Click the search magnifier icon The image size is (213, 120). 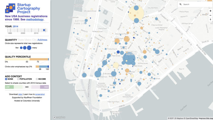[180, 4]
